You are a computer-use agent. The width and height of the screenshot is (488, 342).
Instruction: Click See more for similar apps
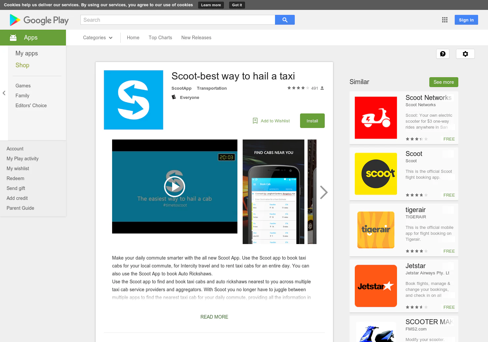[443, 82]
